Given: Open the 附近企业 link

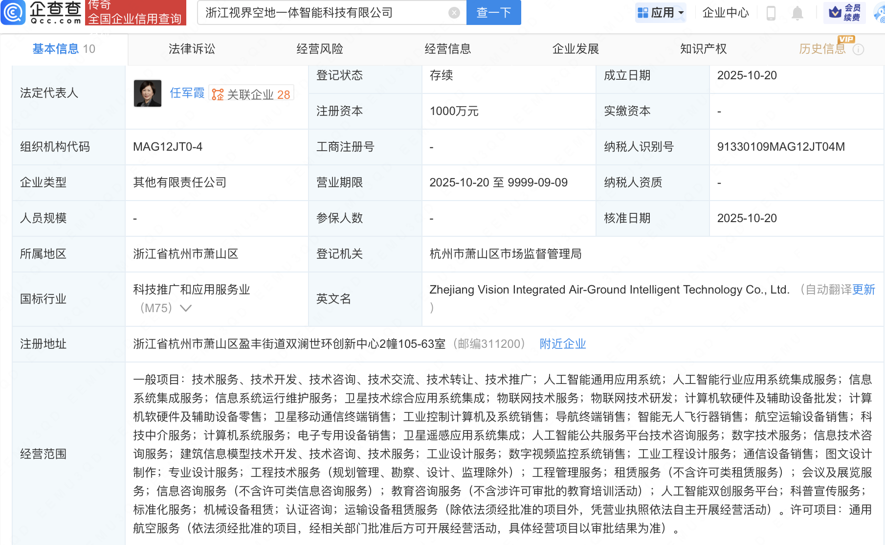Looking at the screenshot, I should click(562, 344).
